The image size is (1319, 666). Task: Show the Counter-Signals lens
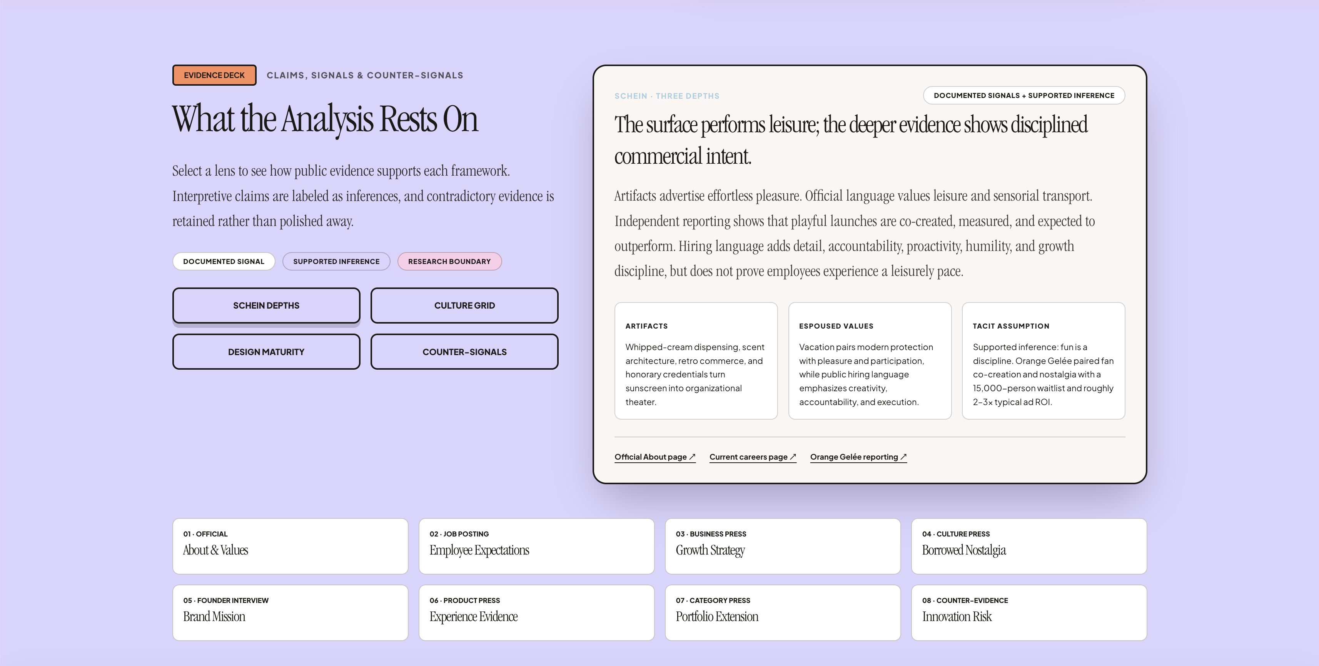(464, 352)
